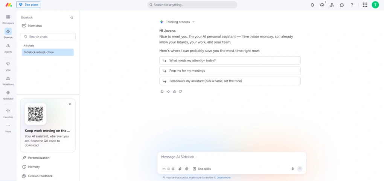Click the Message AI Sidekick input
The image size is (384, 181).
coord(232,157)
